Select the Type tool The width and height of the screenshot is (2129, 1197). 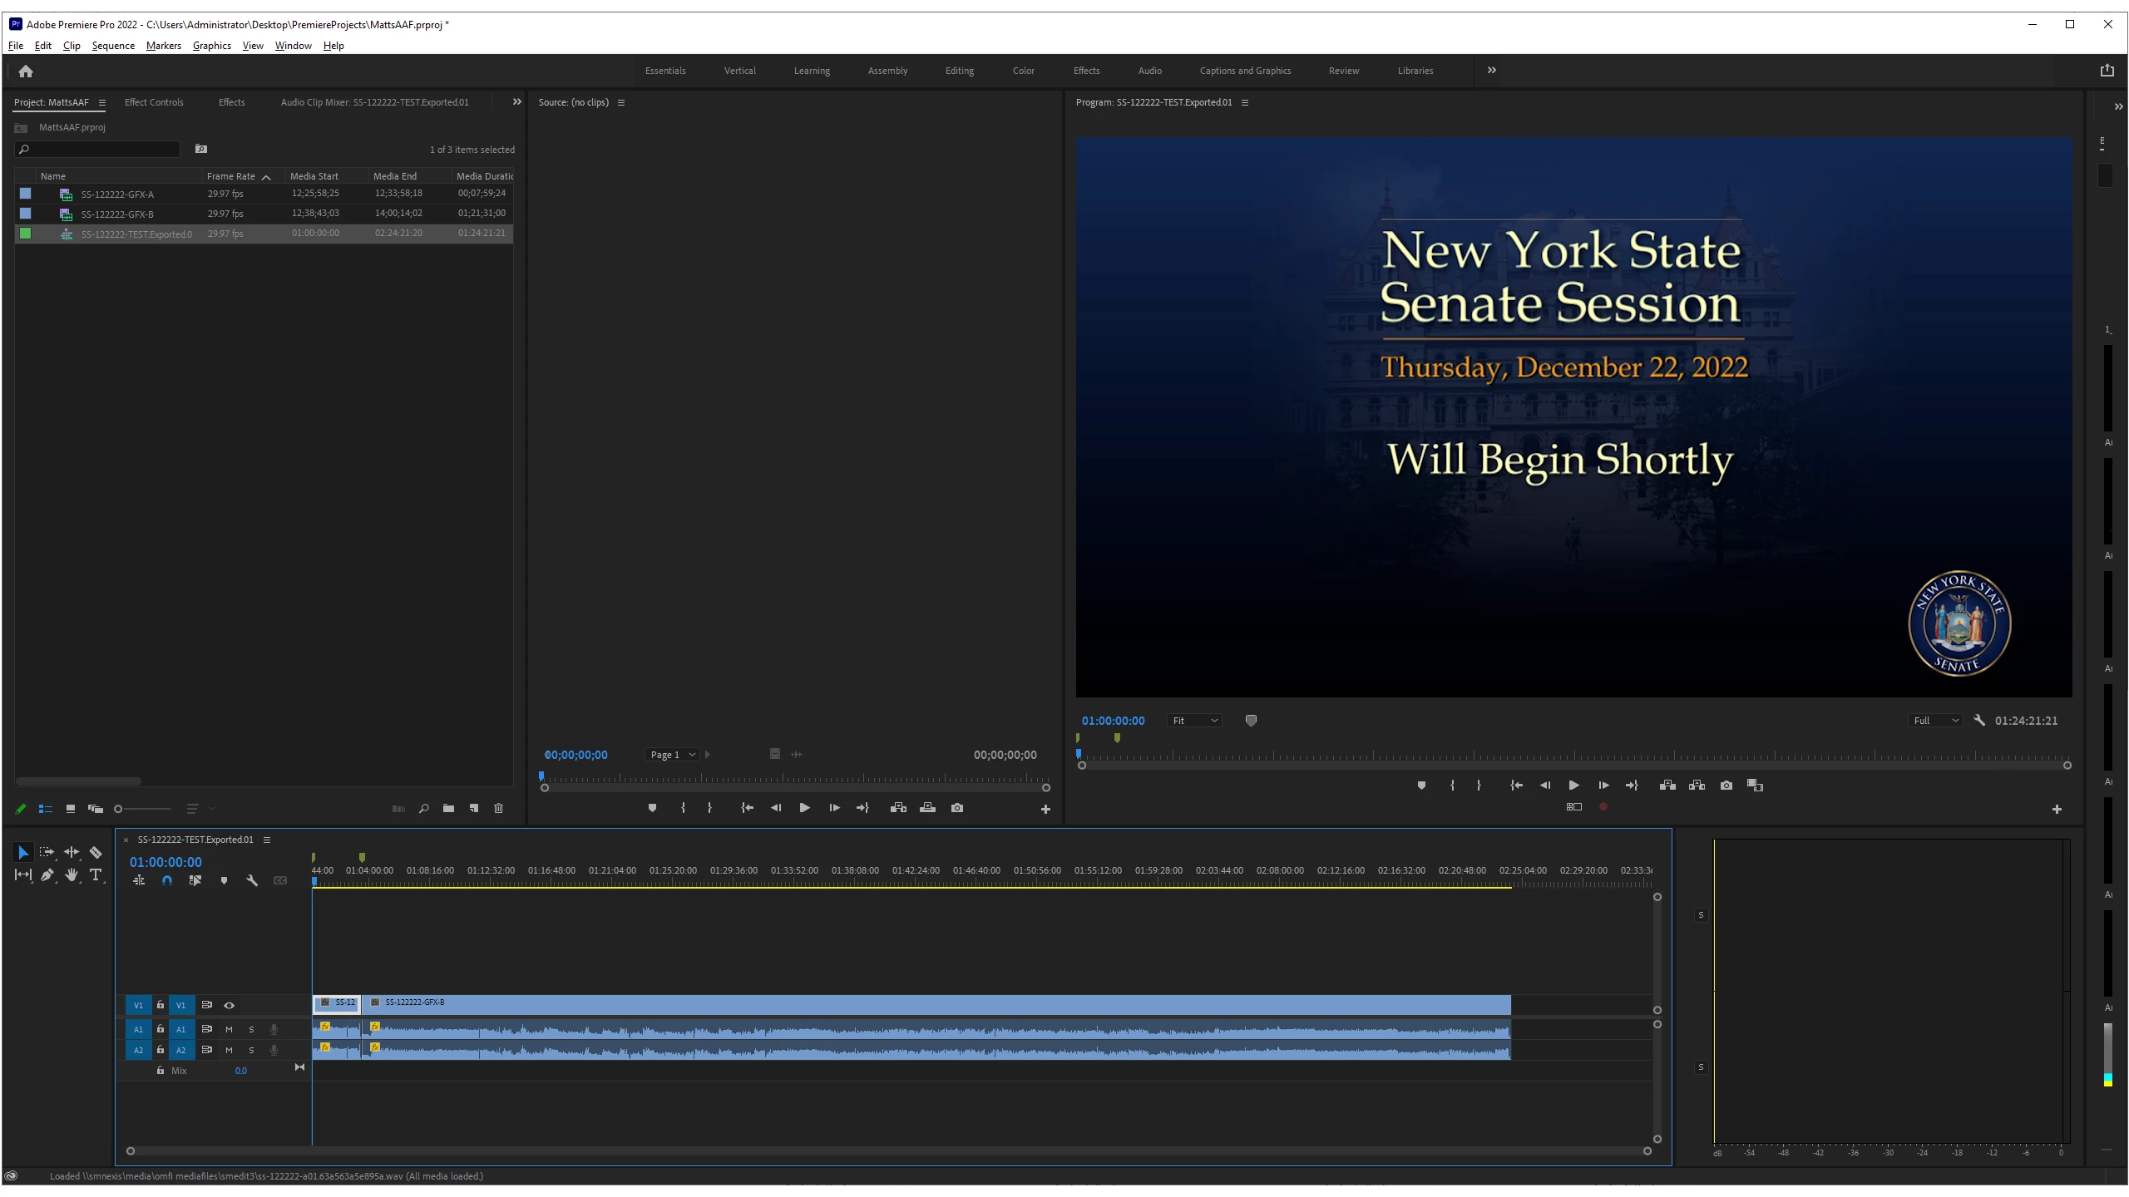click(96, 874)
